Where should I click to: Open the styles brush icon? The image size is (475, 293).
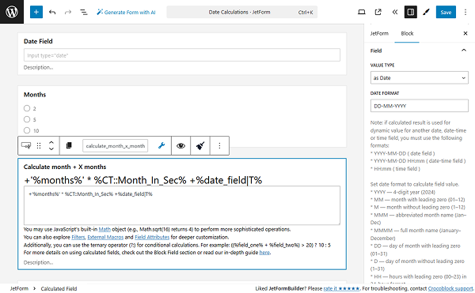426,12
